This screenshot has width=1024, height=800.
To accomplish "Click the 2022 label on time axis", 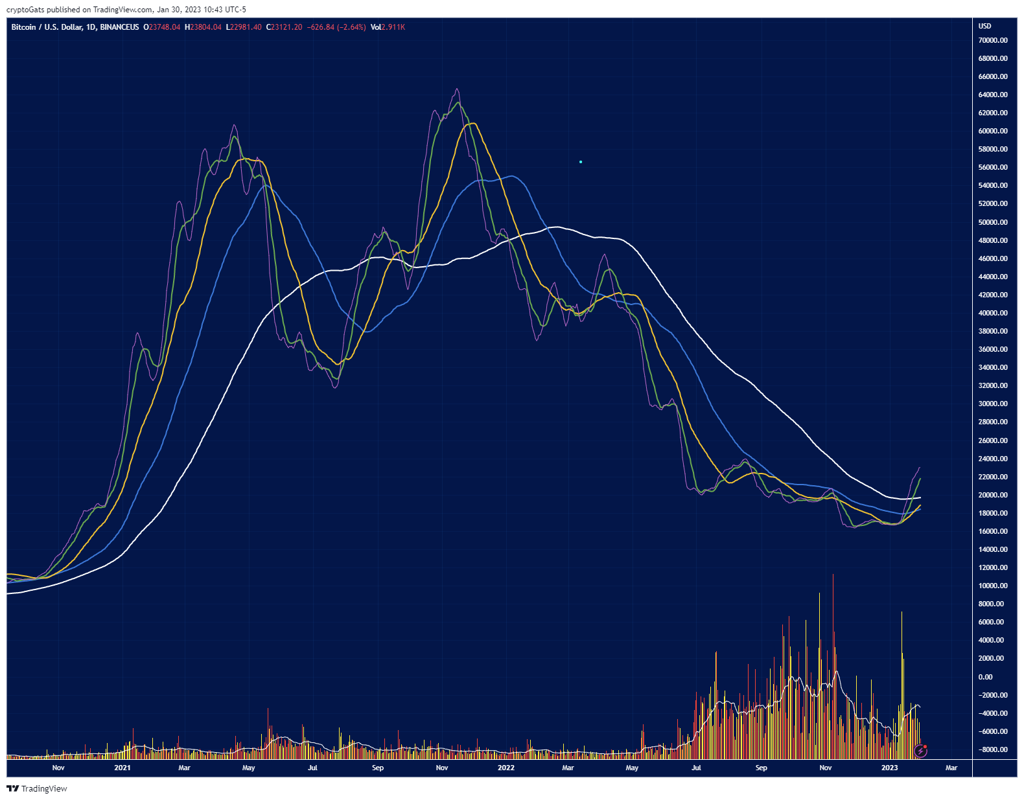I will pos(506,768).
